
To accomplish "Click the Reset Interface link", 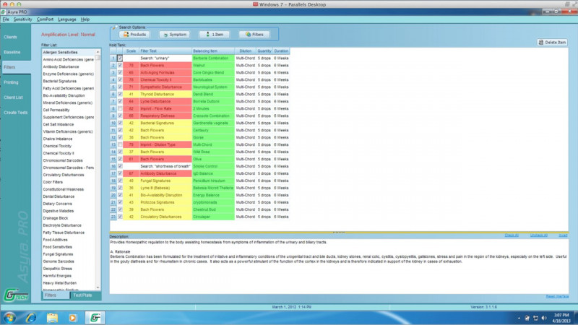I will click(557, 296).
